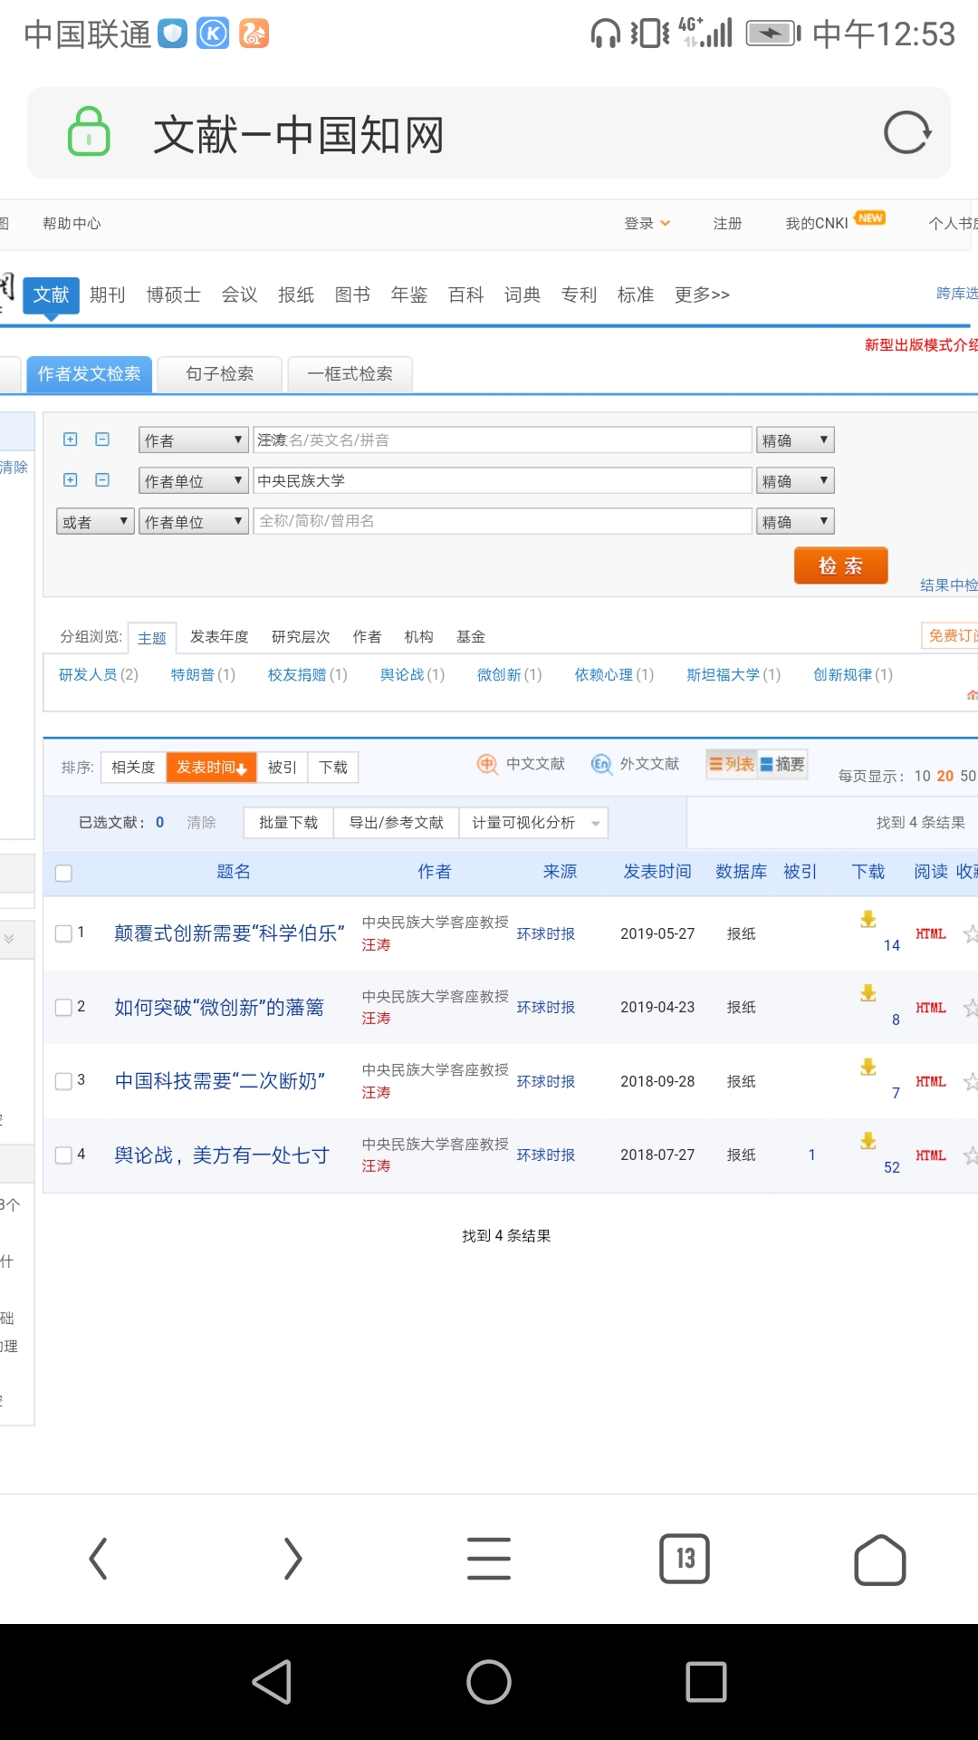Click plus icon to add author row
The image size is (978, 1740).
click(x=71, y=440)
